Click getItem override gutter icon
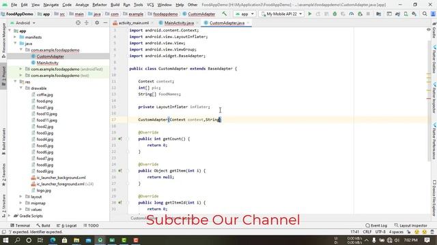 coord(120,171)
